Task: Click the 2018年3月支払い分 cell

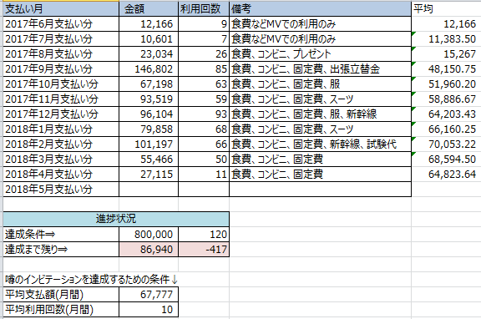Action: (x=61, y=159)
